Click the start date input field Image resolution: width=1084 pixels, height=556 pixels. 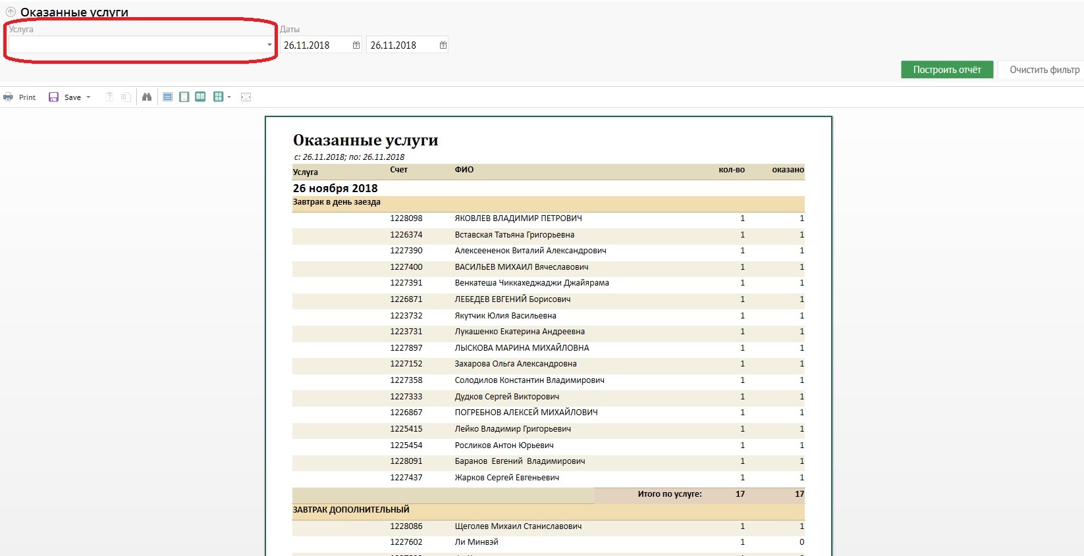[315, 45]
